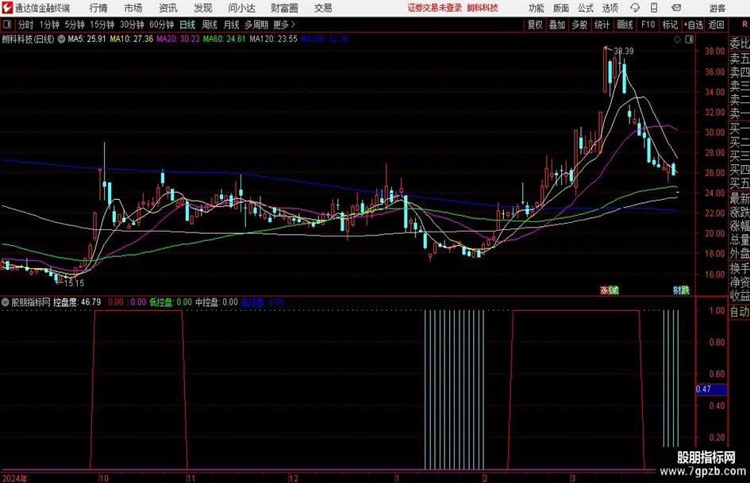
Task: Click the 自动 label in the side panel
Action: pyautogui.click(x=740, y=312)
